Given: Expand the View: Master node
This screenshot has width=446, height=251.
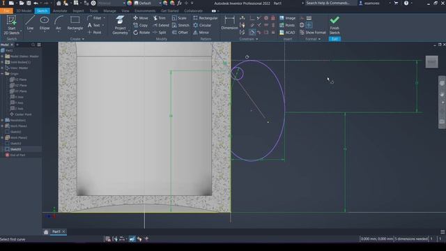Looking at the screenshot, I should 2,68.
